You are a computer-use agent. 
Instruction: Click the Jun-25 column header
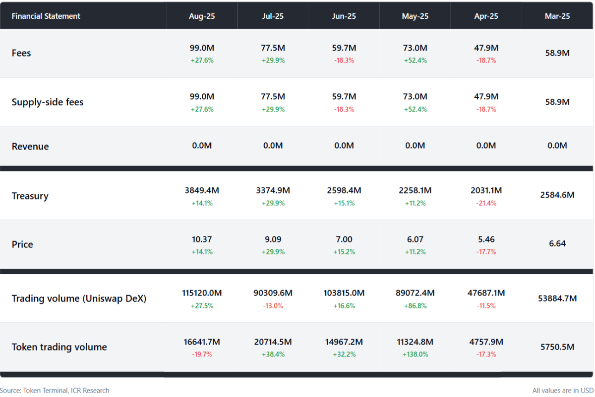tap(344, 16)
